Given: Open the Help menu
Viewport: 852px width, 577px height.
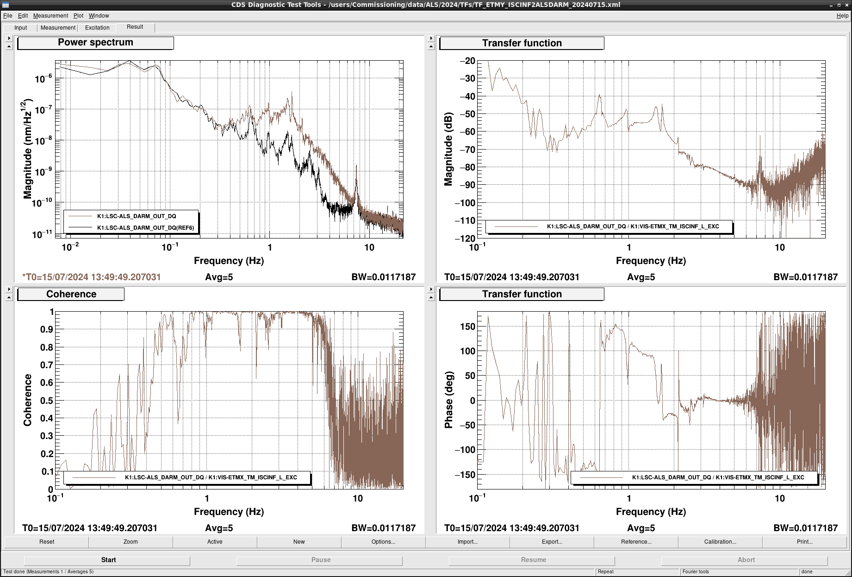Looking at the screenshot, I should pos(842,16).
